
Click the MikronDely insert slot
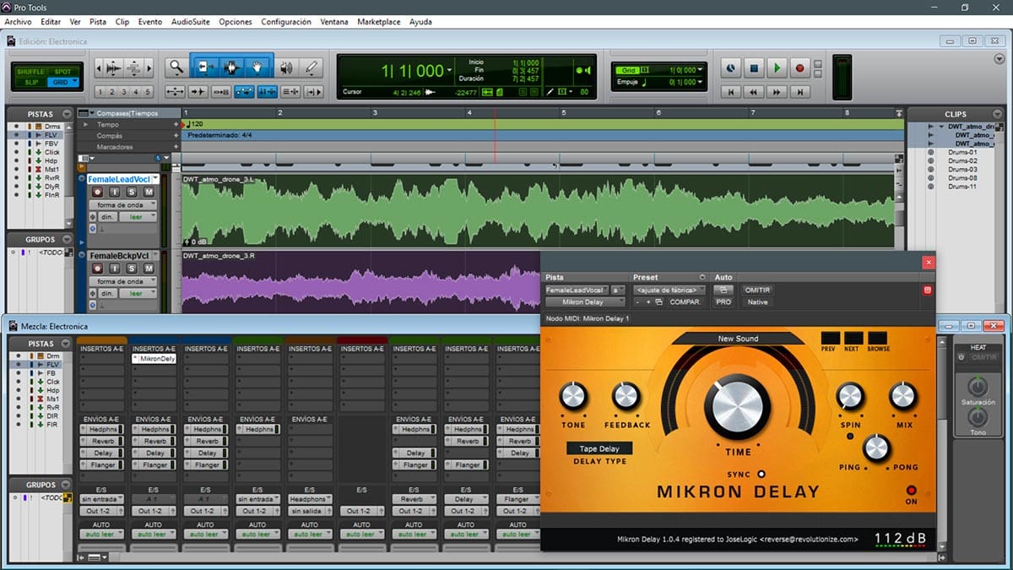point(154,359)
